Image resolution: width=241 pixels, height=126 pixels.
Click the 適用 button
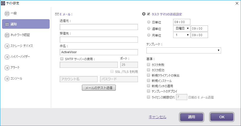tap(192, 117)
